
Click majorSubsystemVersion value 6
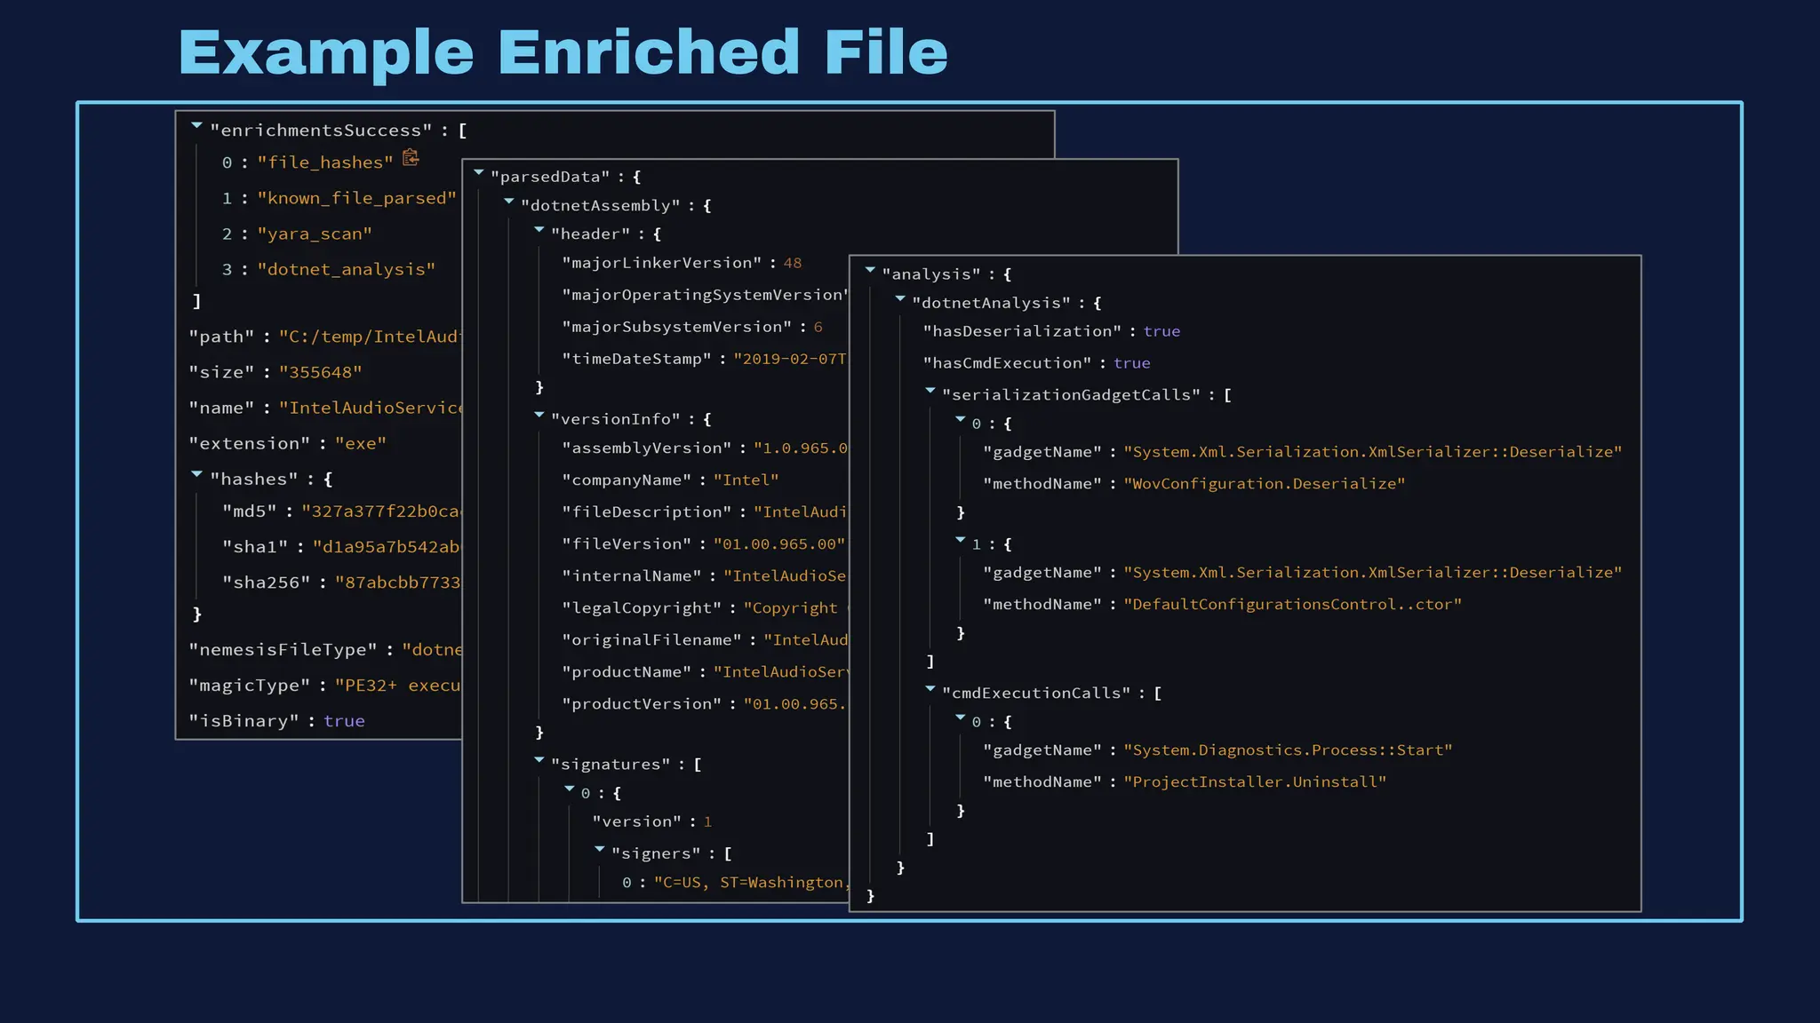(x=818, y=327)
